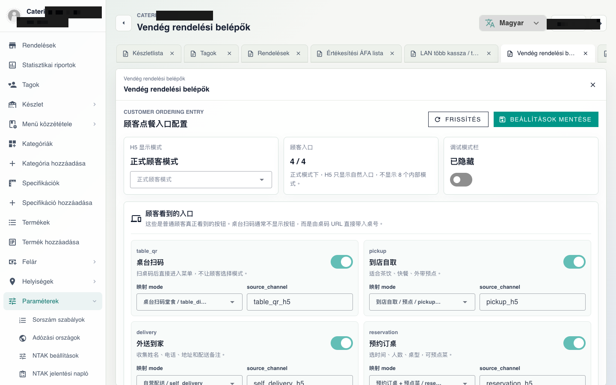Image resolution: width=616 pixels, height=385 pixels.
Task: Click the Felár icon in sidebar
Action: 12,262
